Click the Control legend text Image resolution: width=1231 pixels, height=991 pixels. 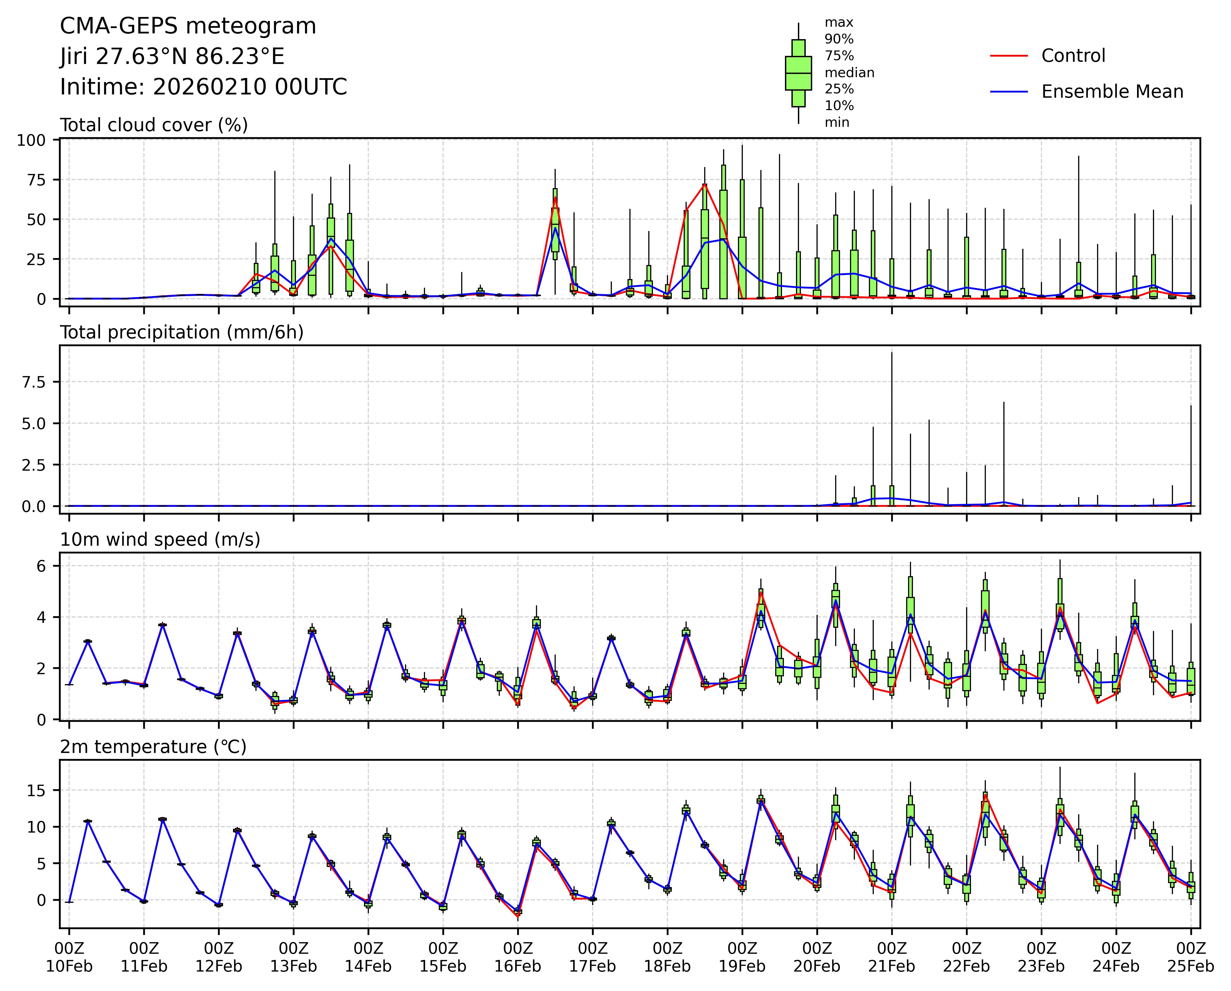click(1073, 56)
